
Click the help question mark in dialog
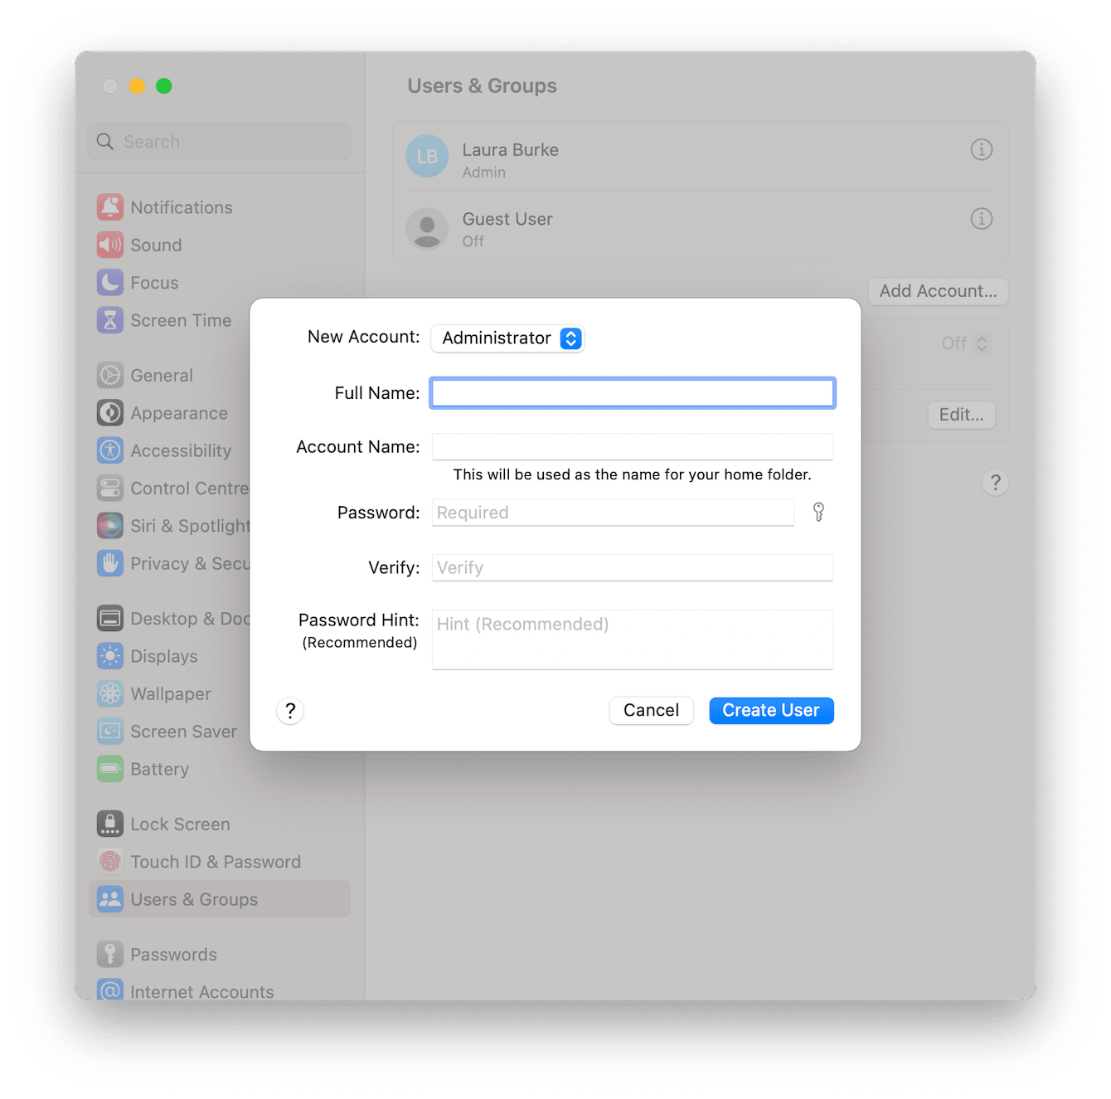click(290, 711)
